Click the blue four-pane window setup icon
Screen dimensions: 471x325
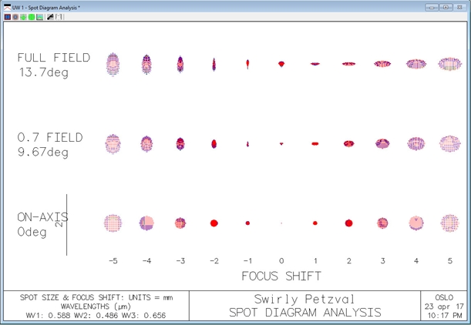[8, 17]
